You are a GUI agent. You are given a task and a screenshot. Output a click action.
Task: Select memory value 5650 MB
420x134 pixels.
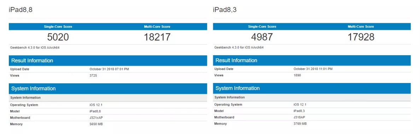(x=96, y=124)
